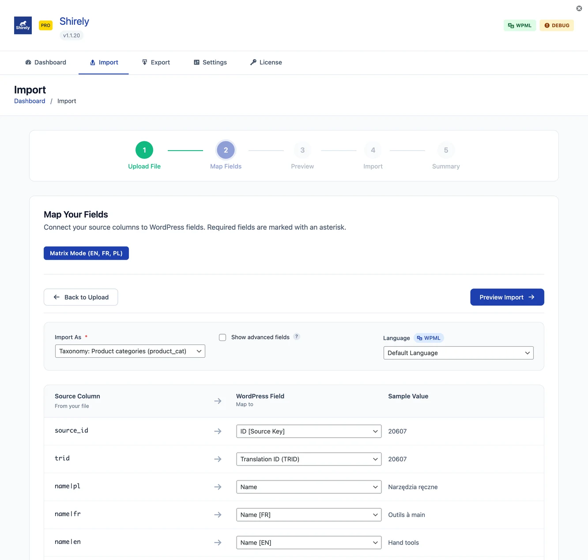Click the Sample Value column header

[x=408, y=396]
